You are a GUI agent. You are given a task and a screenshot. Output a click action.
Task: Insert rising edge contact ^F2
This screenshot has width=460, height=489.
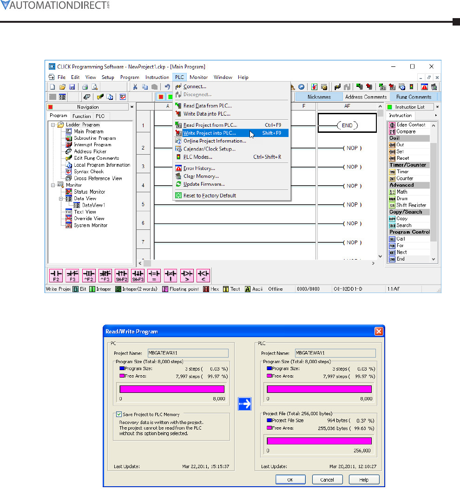click(89, 275)
